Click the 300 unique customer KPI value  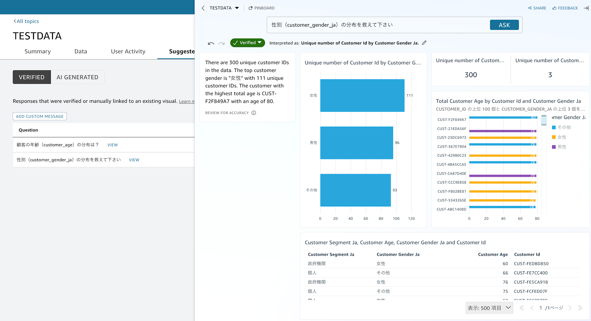coord(471,75)
